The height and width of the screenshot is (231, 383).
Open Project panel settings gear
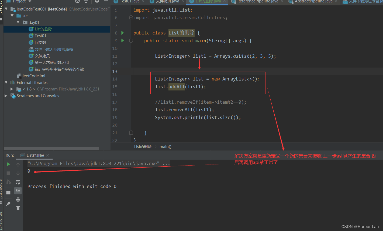tap(97, 1)
